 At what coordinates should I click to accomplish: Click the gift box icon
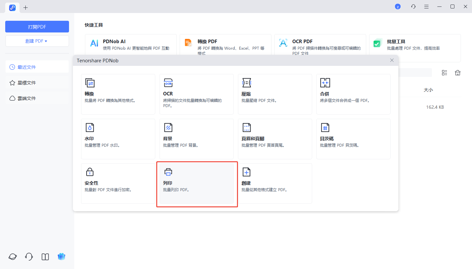(x=62, y=257)
